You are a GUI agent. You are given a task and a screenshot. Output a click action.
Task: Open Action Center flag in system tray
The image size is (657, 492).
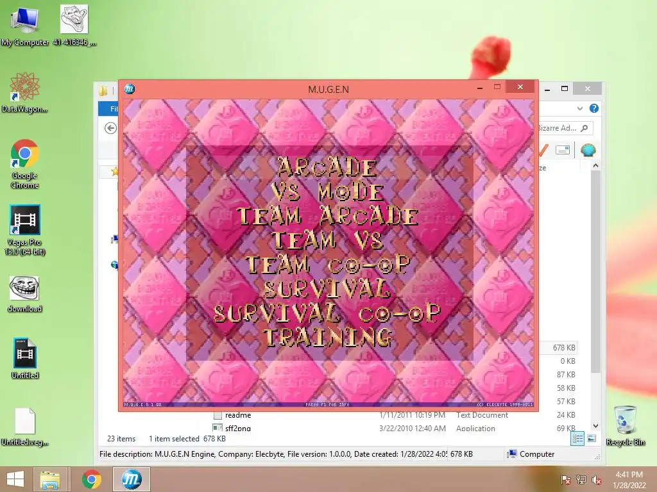[565, 480]
